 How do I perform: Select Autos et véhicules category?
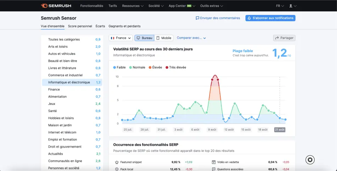point(72,54)
